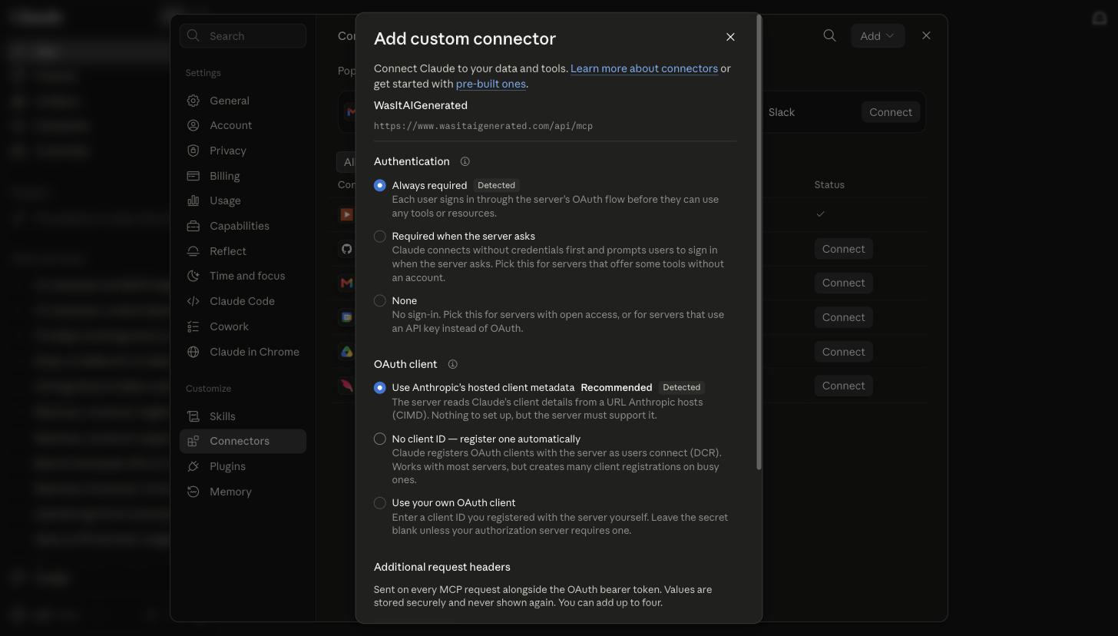The image size is (1118, 636).
Task: Click the Time and focus moon icon
Action: [x=193, y=276]
